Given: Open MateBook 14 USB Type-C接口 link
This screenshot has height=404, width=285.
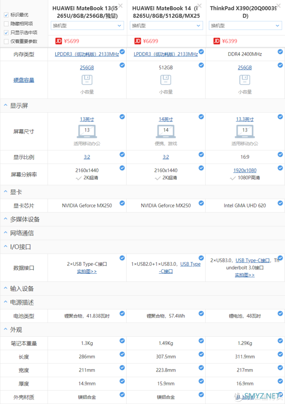Looking at the screenshot, I should (190, 264).
